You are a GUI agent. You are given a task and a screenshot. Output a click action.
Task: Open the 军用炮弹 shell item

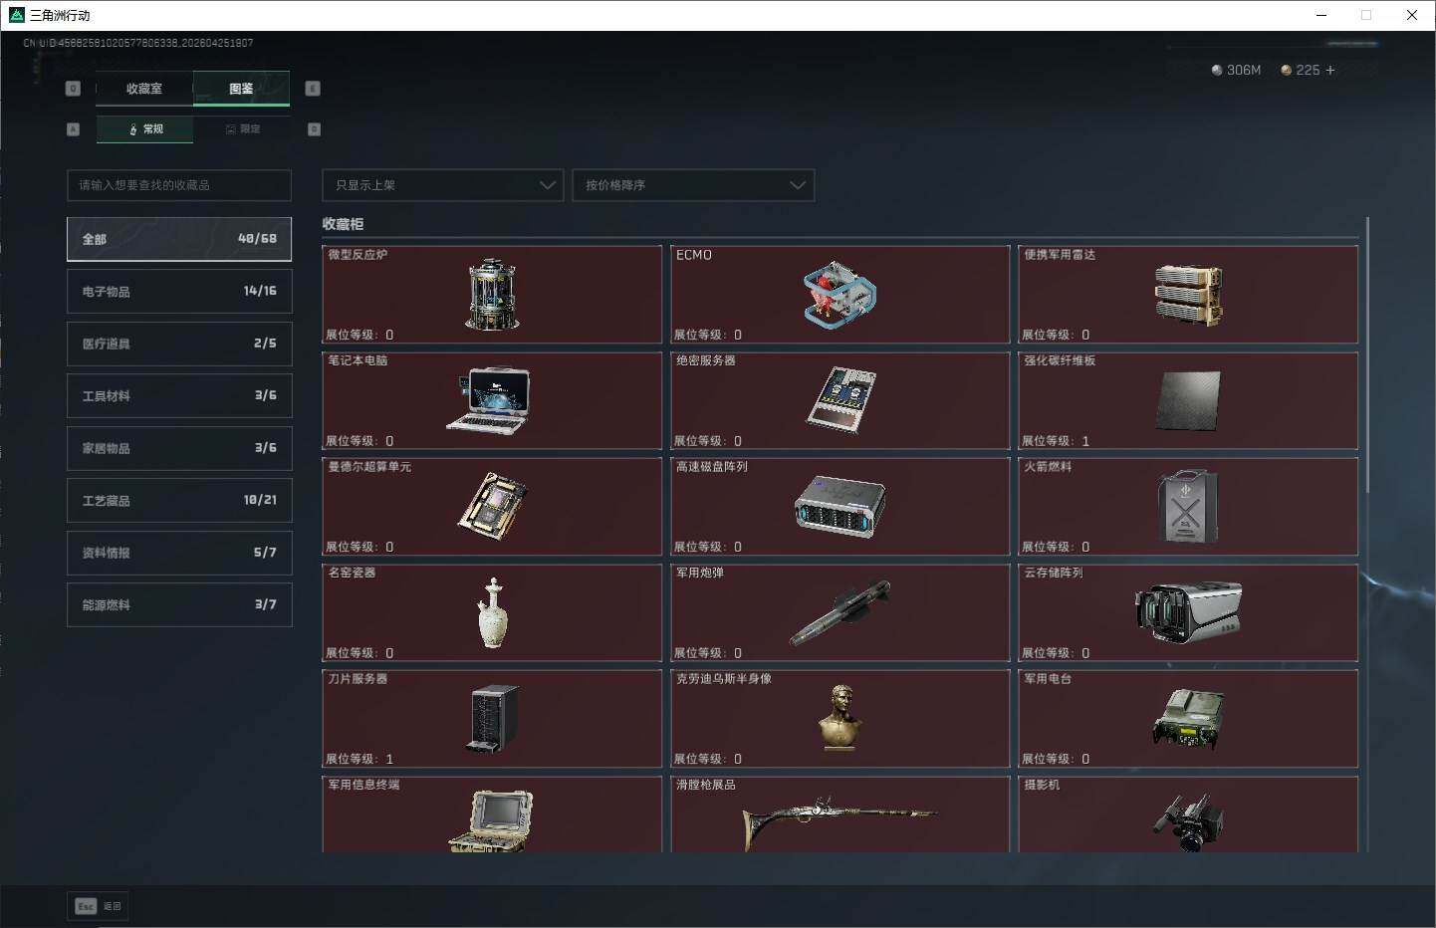pos(840,612)
